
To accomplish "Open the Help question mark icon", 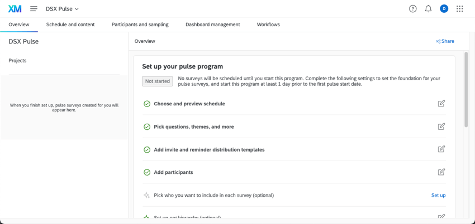I will click(x=412, y=9).
